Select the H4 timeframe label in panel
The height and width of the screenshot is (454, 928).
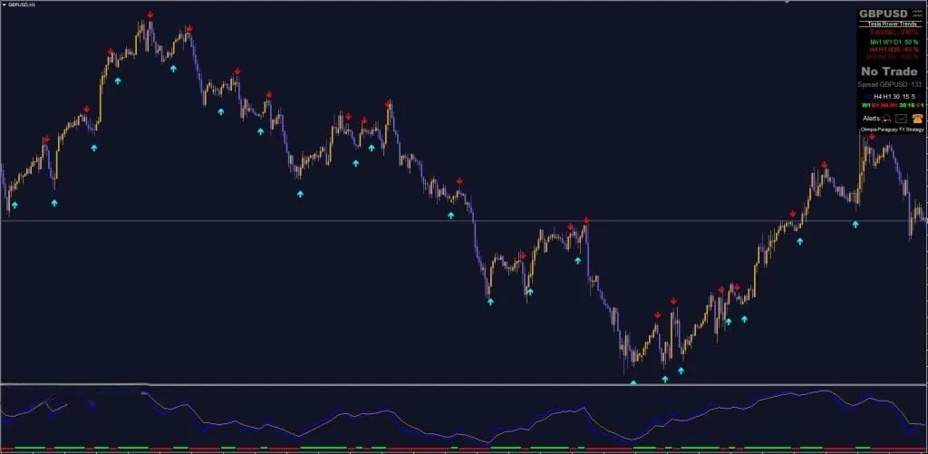click(x=878, y=95)
